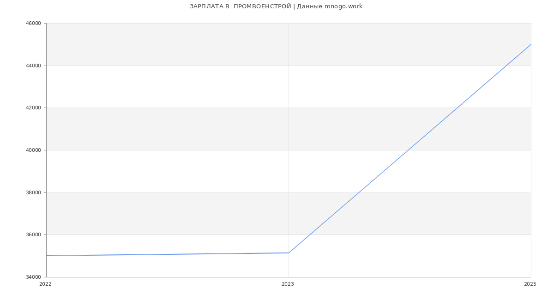Click the vertical gridline at 2023
The image size is (554, 300).
pyautogui.click(x=289, y=138)
